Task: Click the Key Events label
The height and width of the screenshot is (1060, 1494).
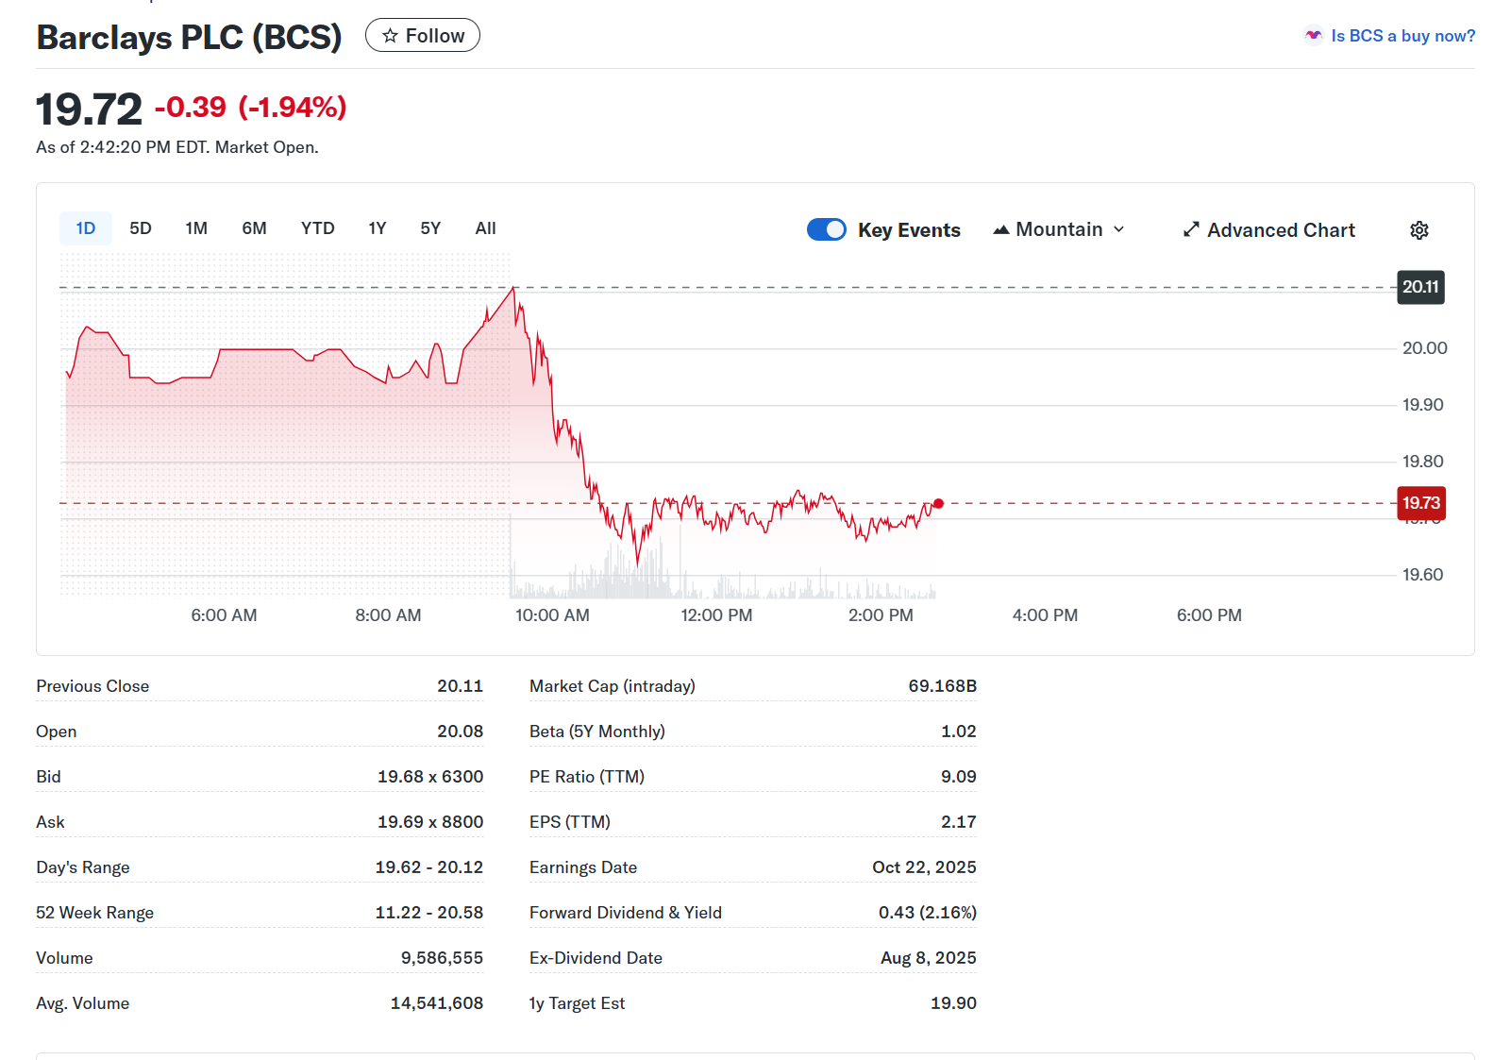Action: [x=909, y=230]
